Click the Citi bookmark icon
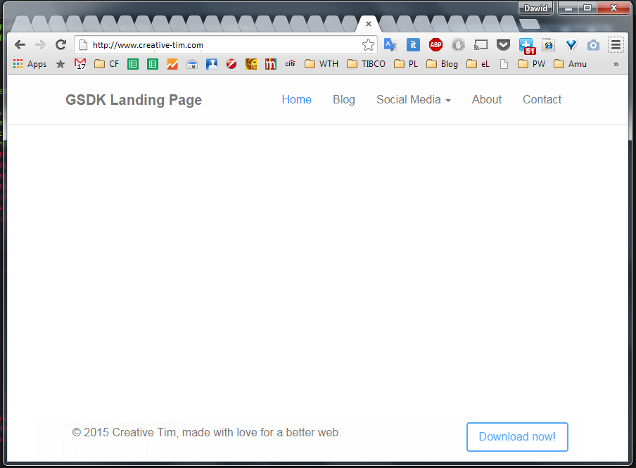 [x=290, y=64]
